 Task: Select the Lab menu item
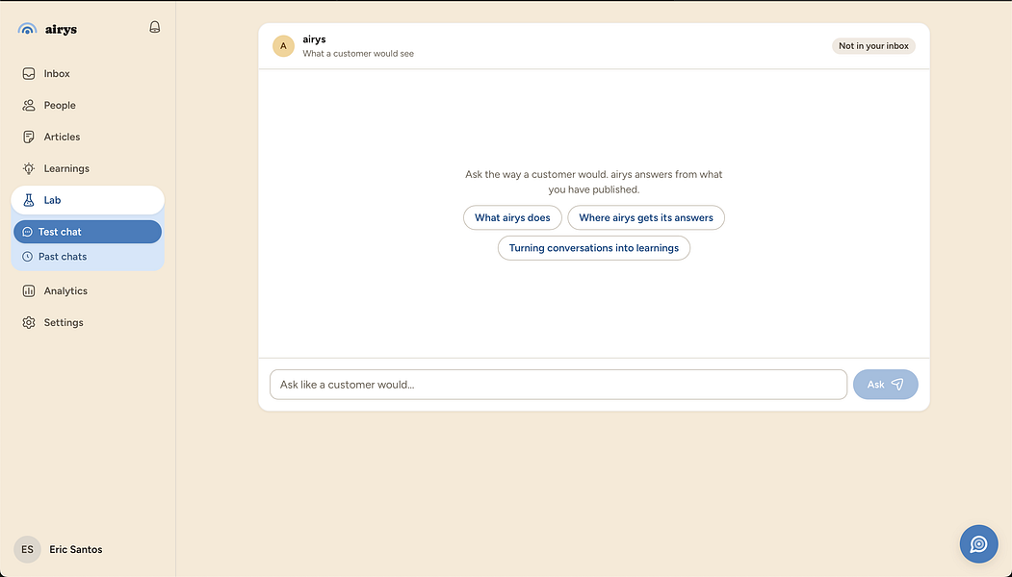click(88, 200)
